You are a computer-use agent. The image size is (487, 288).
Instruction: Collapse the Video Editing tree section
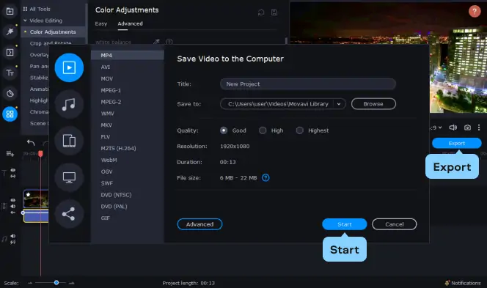tap(25, 21)
